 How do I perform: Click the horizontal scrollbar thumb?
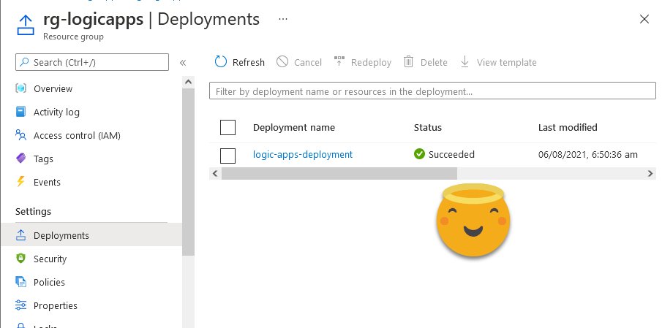339,173
